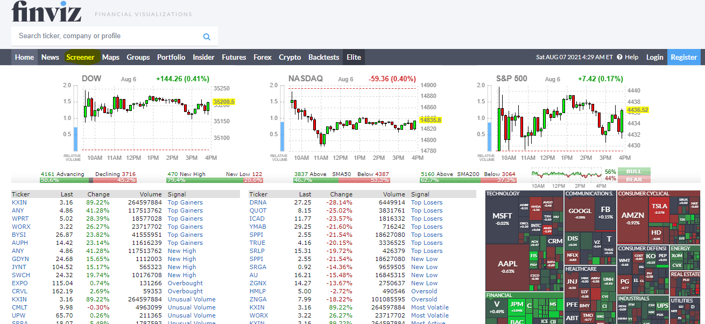The height and width of the screenshot is (324, 705).
Task: Navigate to Forex
Action: [x=263, y=57]
